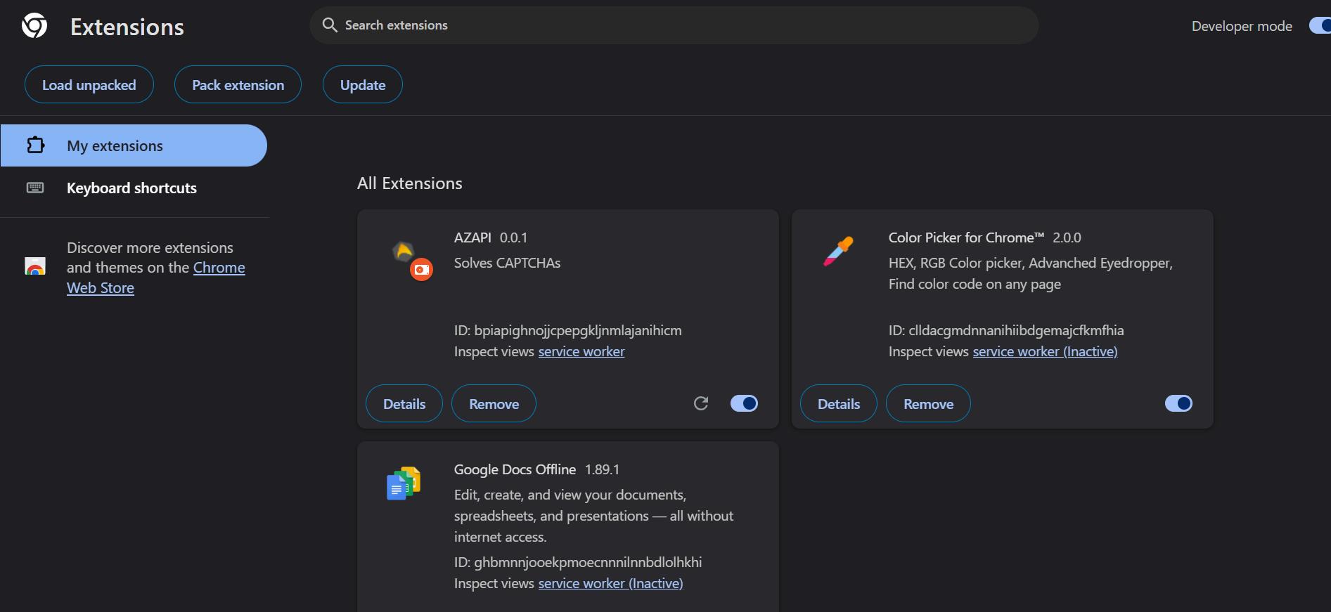
Task: Reload the AZAPI extension
Action: coord(701,403)
